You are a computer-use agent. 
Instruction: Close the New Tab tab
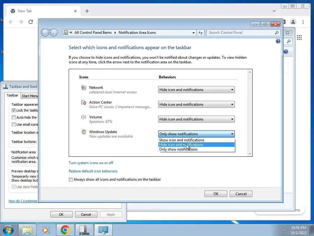coord(75,11)
